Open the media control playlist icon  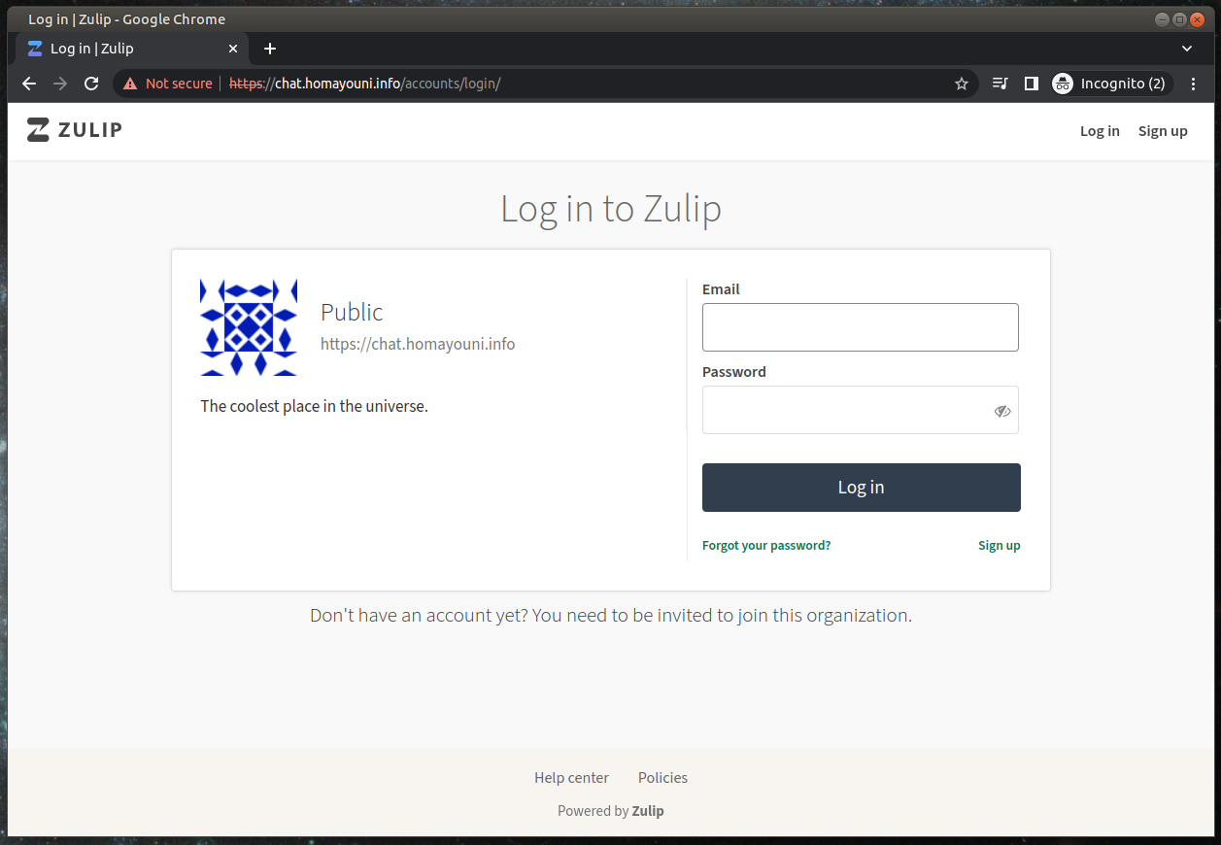pyautogui.click(x=1000, y=84)
